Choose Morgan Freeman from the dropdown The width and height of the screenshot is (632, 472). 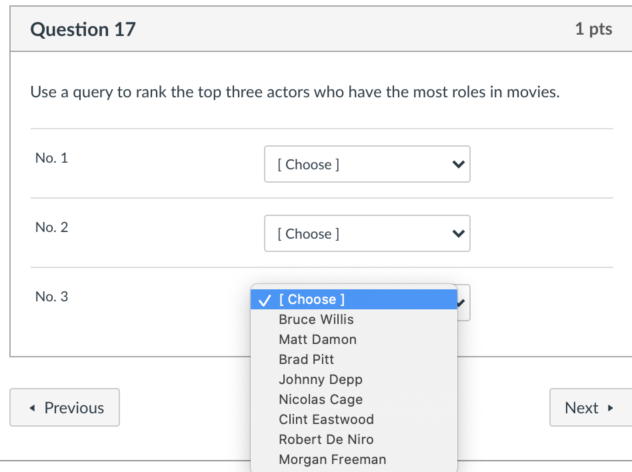[332, 459]
